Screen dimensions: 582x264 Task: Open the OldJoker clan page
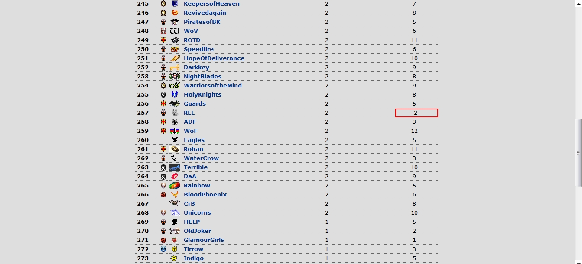(x=197, y=231)
